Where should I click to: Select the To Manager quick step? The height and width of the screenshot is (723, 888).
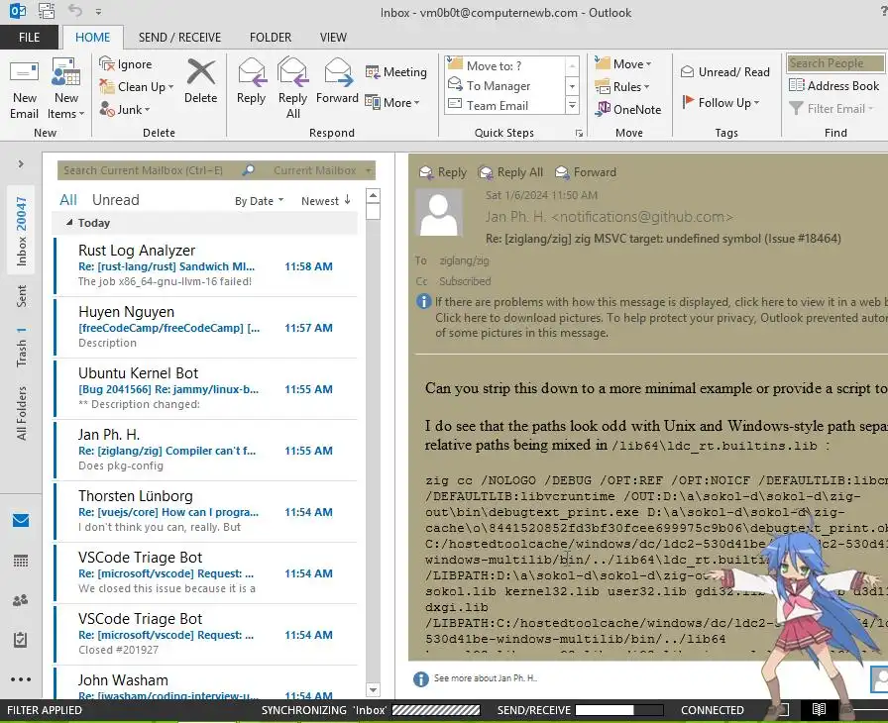click(505, 85)
